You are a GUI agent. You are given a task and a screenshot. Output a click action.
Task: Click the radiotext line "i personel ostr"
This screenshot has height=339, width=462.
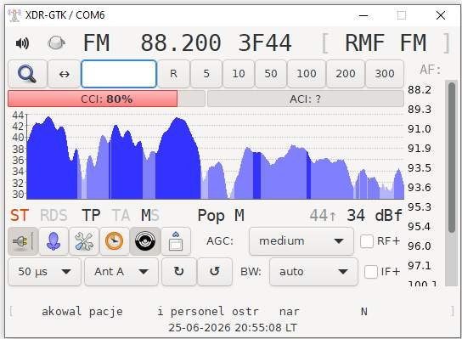tap(208, 312)
